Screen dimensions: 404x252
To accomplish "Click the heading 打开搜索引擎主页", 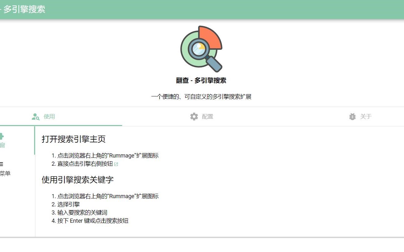I will click(74, 139).
